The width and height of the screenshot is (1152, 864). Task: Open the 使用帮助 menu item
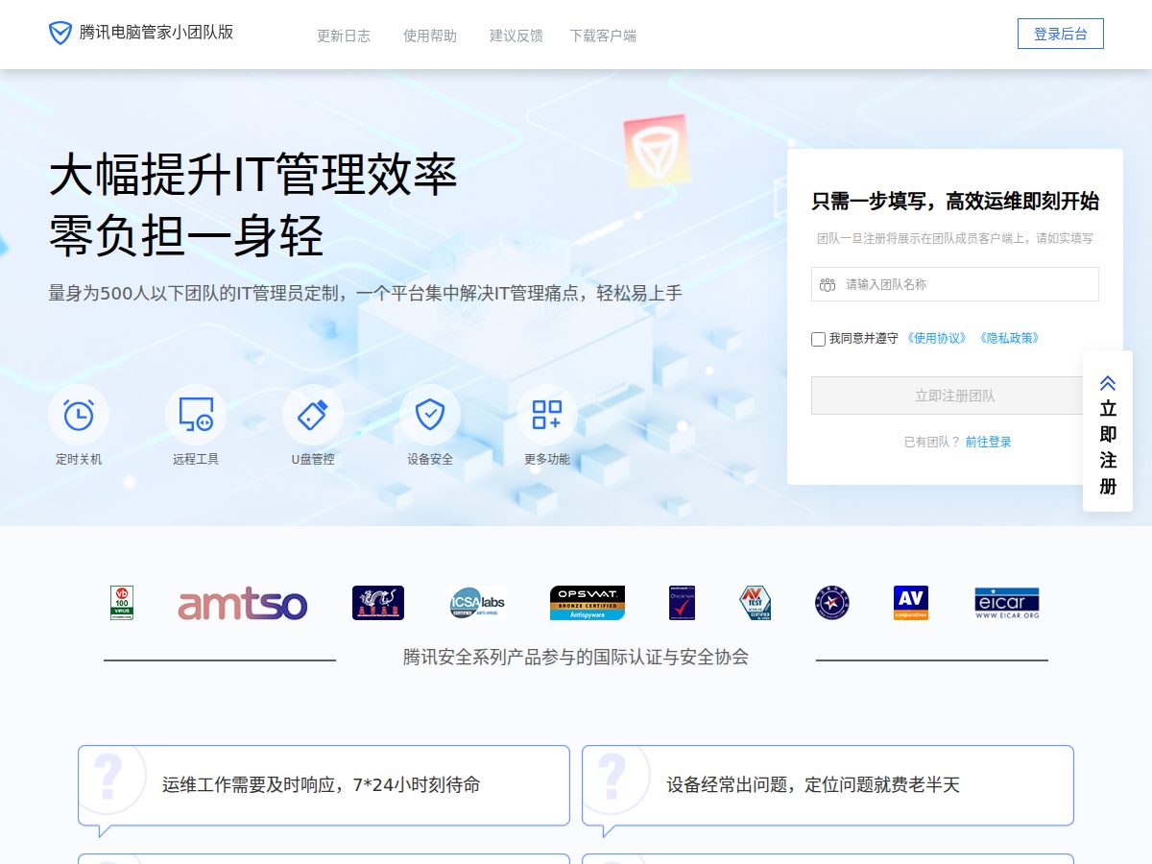[430, 36]
